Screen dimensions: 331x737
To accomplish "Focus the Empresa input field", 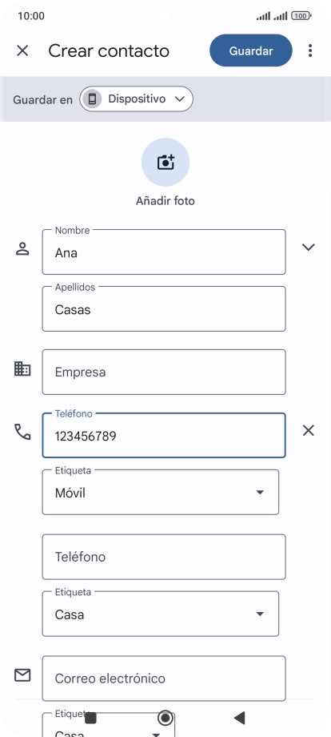I will (x=164, y=372).
